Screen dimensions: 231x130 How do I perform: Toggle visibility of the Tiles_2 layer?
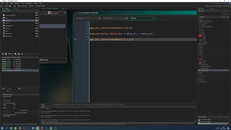[36, 23]
